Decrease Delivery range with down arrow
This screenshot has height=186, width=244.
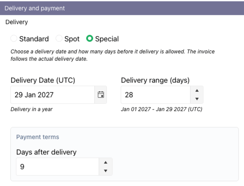pos(197,99)
